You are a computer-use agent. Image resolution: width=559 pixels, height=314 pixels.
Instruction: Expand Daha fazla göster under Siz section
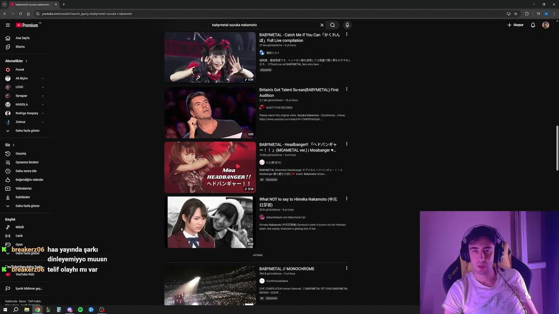click(25, 206)
